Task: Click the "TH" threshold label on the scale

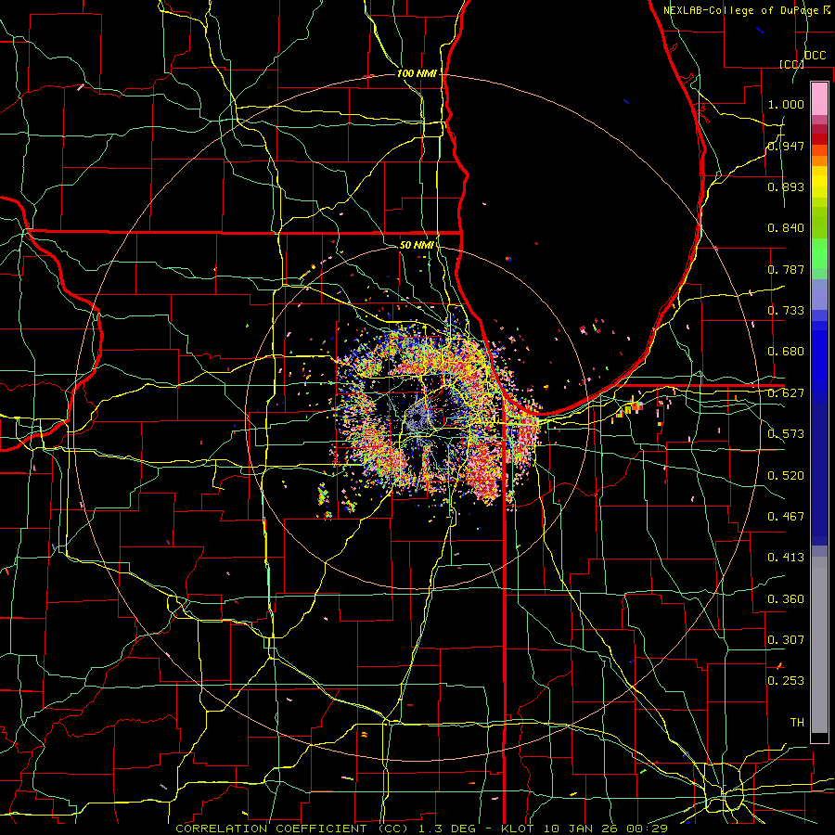Action: [x=797, y=723]
